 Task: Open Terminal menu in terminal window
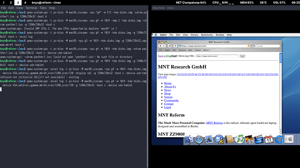pyautogui.click(x=31, y=8)
